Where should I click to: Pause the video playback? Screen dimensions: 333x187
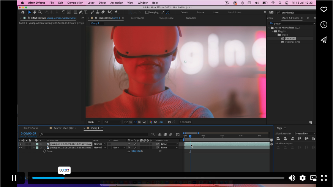point(14,178)
